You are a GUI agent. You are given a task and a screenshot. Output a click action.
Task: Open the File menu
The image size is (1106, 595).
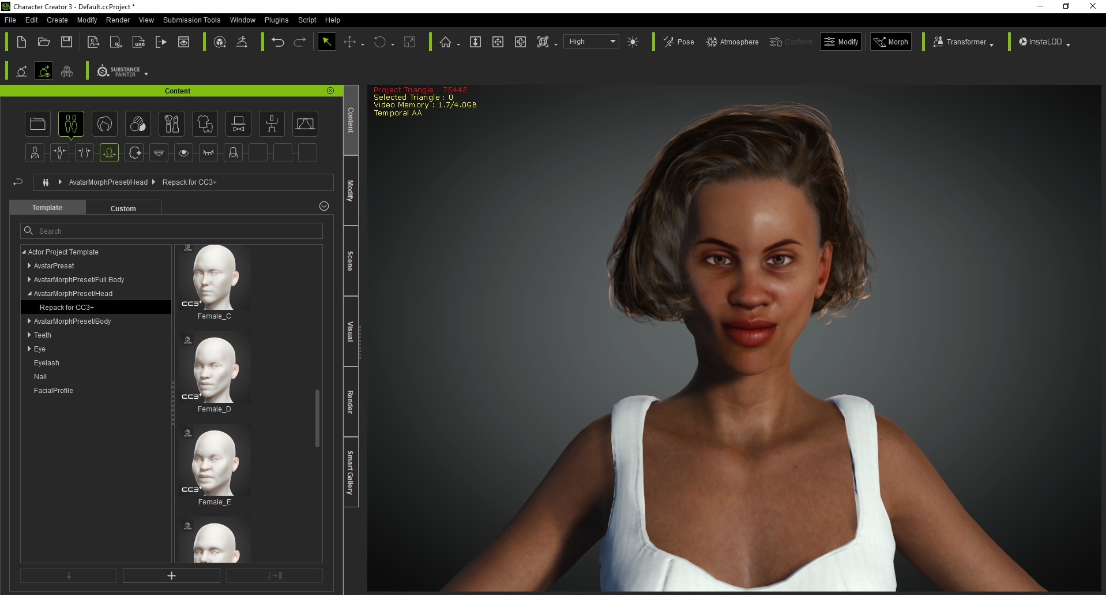10,20
